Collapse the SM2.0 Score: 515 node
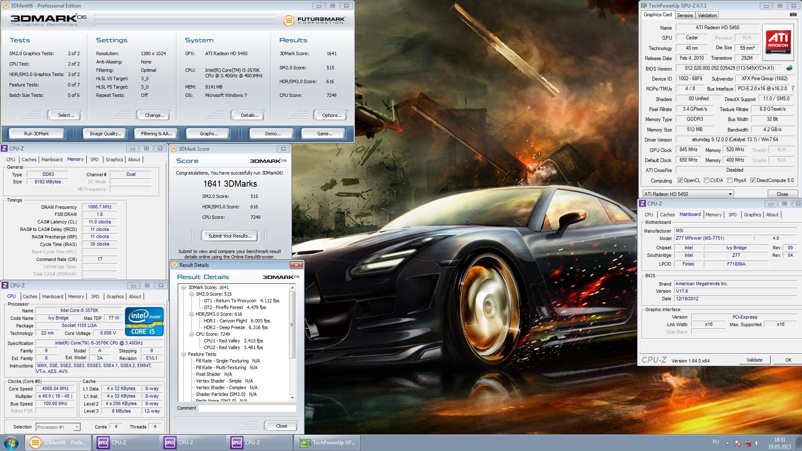This screenshot has width=802, height=451. tap(192, 294)
